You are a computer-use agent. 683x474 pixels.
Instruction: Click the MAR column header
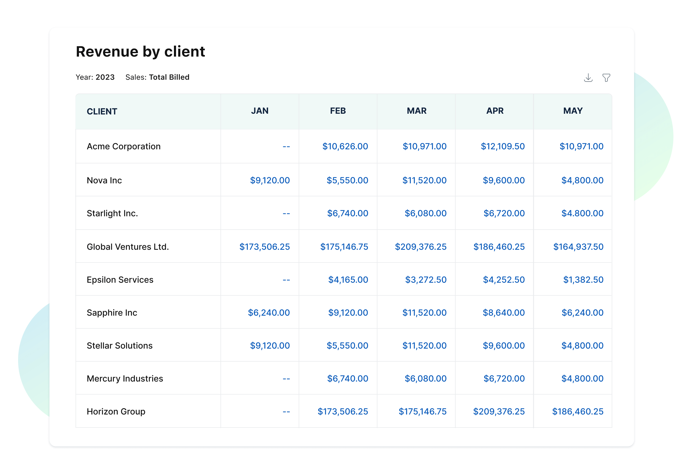[417, 111]
